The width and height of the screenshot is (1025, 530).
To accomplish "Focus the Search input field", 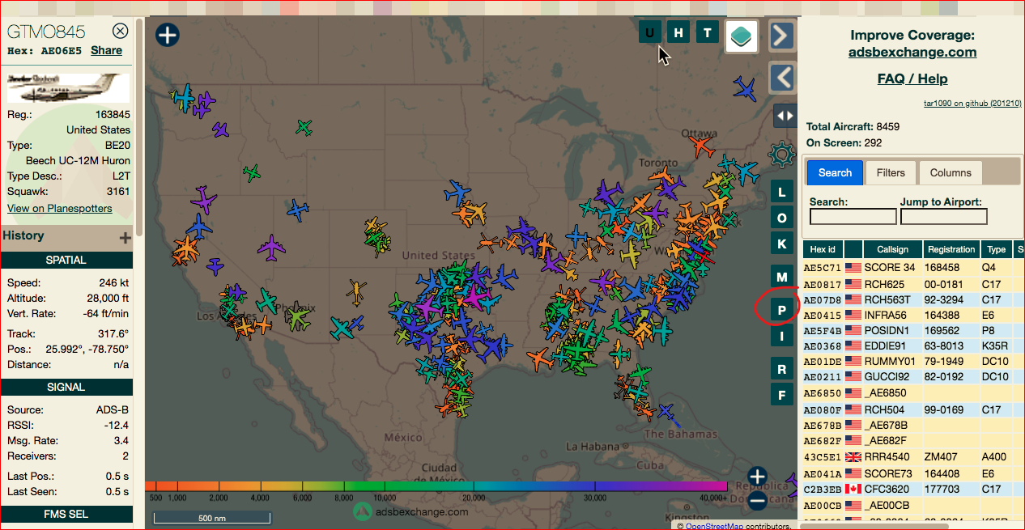I will pyautogui.click(x=853, y=216).
